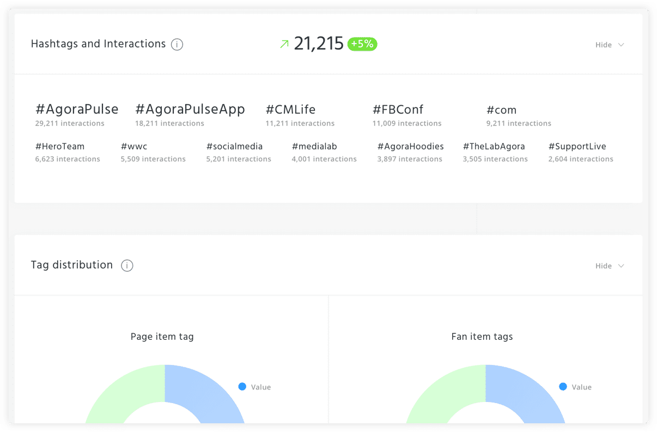Screen dimensions: 657x432
Task: Open the #AgoraPulseApp hashtag
Action: [190, 109]
